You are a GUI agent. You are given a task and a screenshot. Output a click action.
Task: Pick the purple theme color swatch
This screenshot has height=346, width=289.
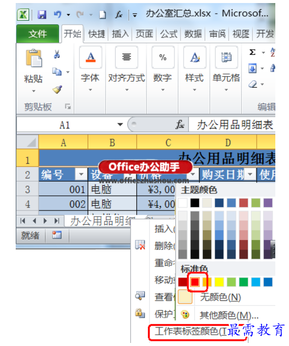[x=268, y=203]
